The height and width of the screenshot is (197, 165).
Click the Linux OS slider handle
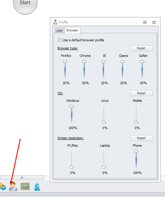104,122
